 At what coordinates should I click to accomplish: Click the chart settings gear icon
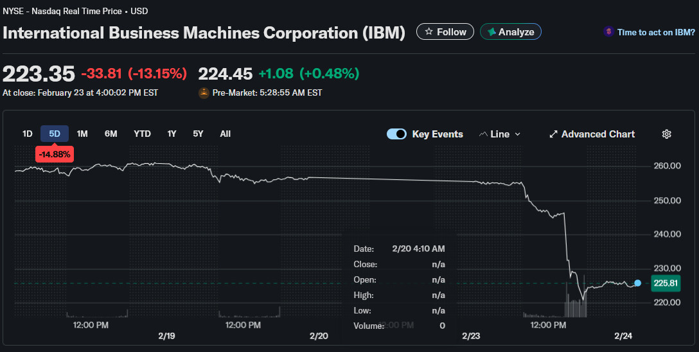[x=666, y=134]
